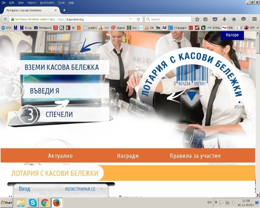Click the Нагоре button

point(232,35)
